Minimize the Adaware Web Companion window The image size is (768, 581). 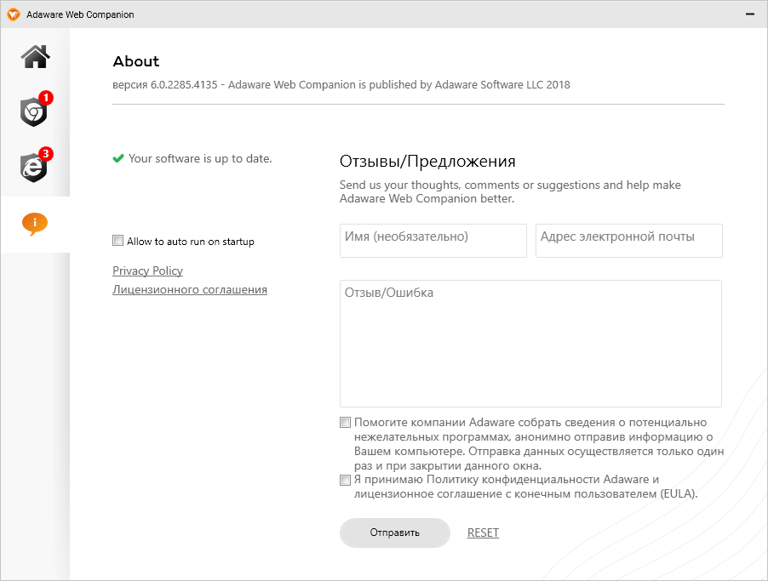[748, 14]
